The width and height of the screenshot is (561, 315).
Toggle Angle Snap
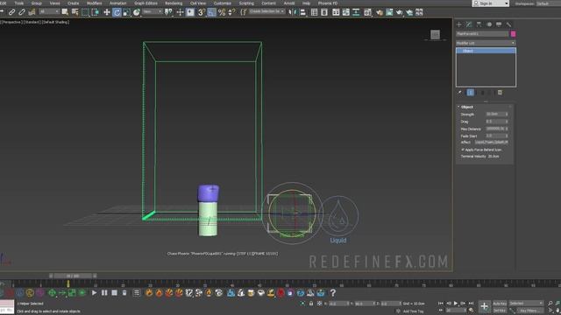point(211,12)
